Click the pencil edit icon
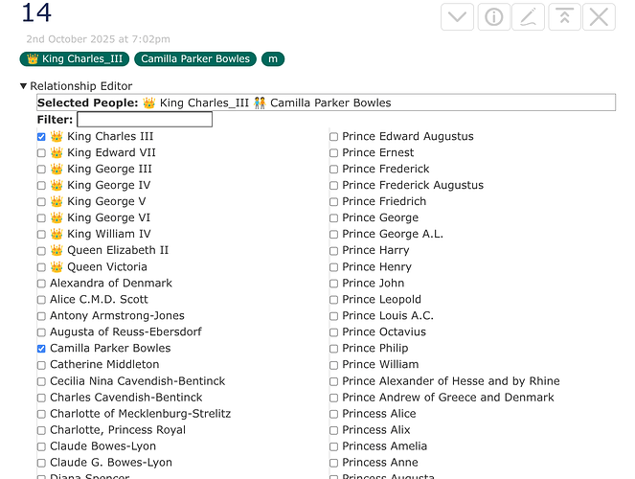This screenshot has width=635, height=479. [x=529, y=16]
